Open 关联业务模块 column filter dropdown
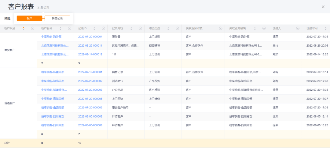The image size is (330, 148). 264,29
